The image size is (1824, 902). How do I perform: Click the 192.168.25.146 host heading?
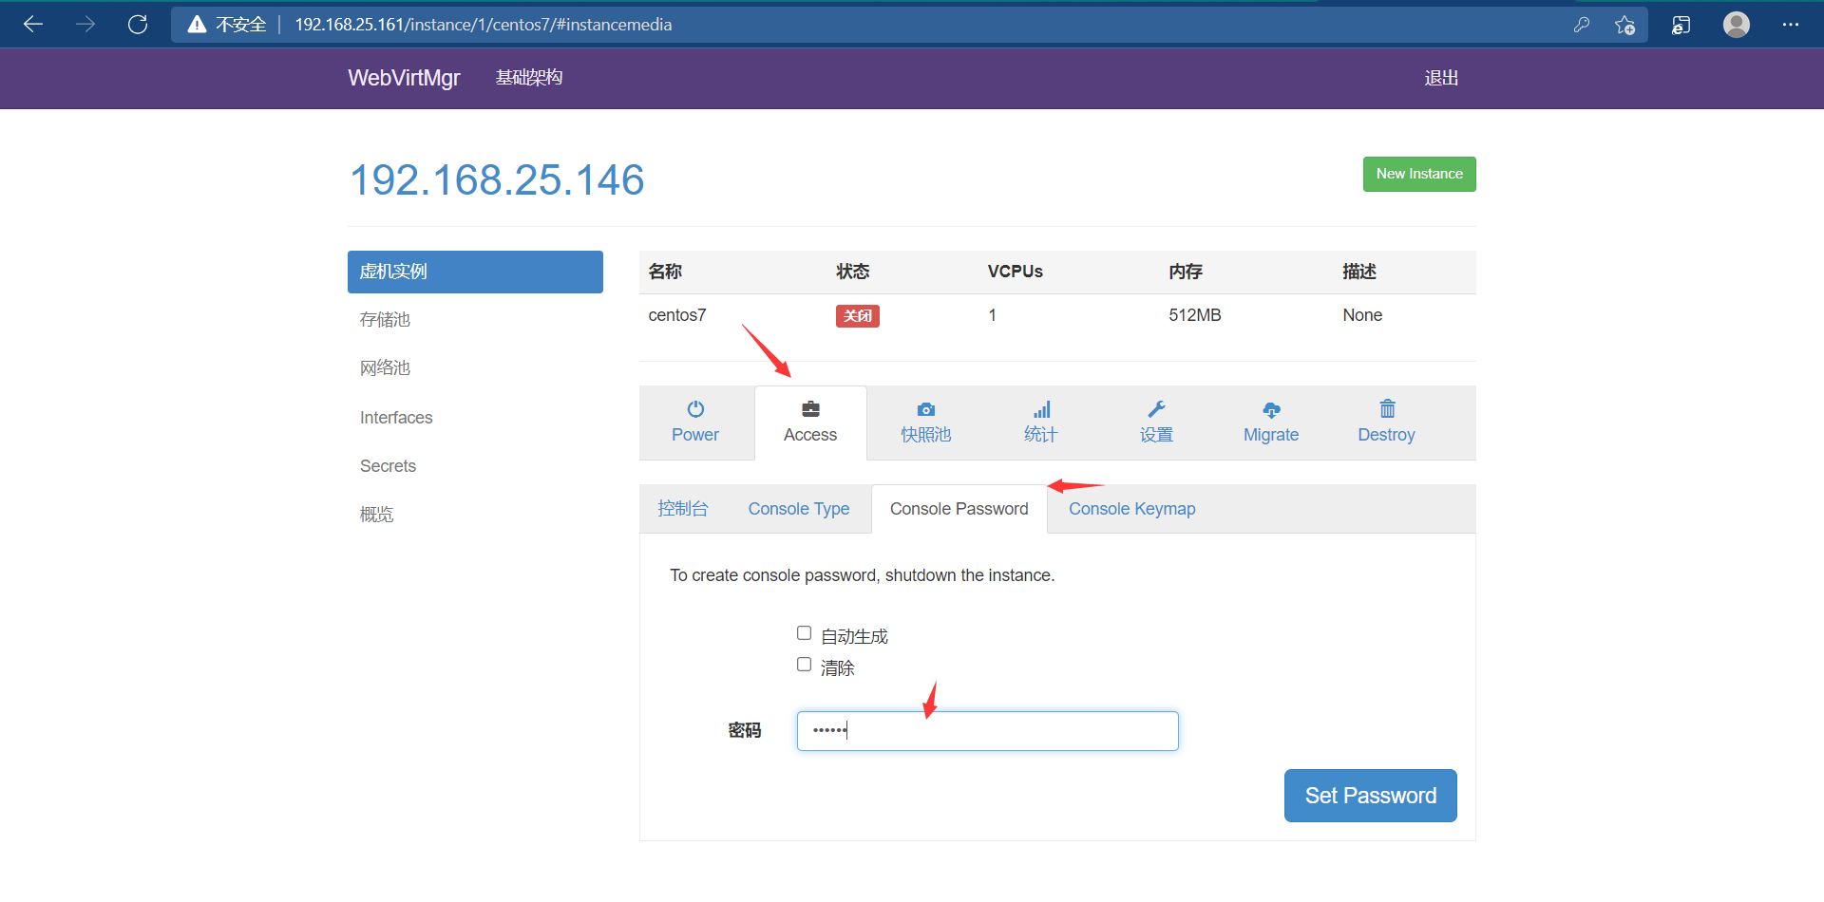tap(497, 179)
